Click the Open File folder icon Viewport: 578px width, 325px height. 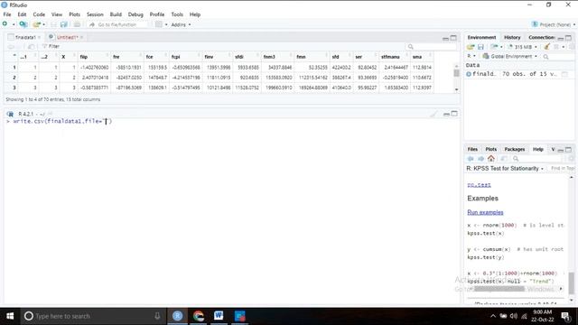pos(36,24)
